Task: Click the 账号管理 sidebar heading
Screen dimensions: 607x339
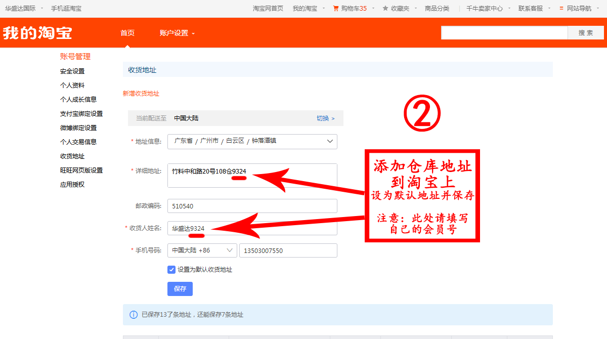Action: pos(75,57)
